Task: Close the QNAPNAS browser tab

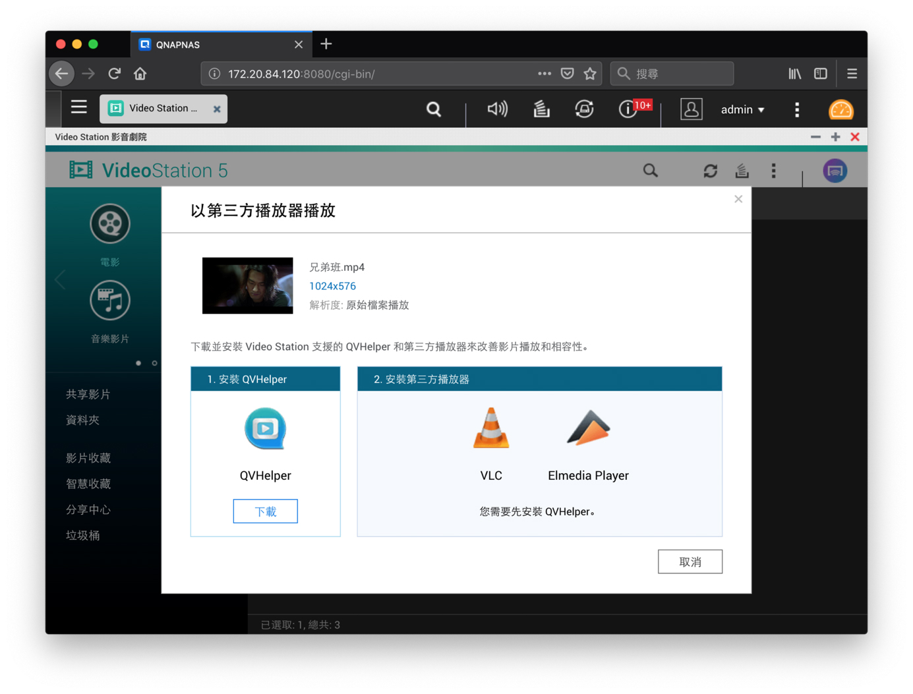Action: [299, 44]
